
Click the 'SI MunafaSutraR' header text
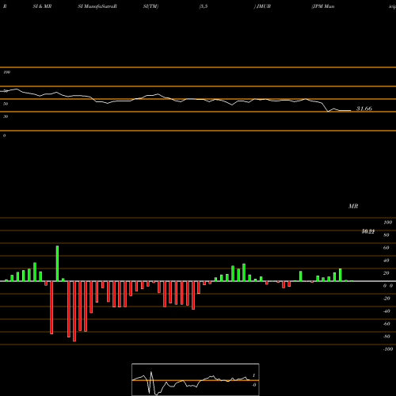(97, 6)
